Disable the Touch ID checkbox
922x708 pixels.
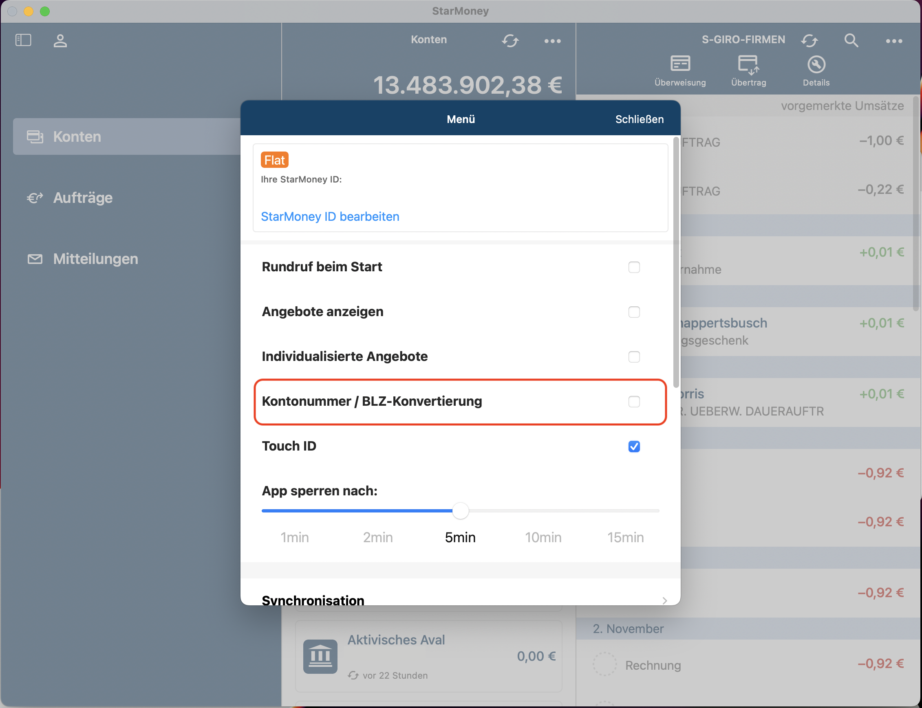pyautogui.click(x=634, y=446)
